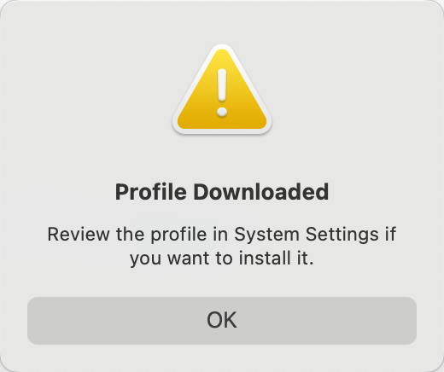Click the word "install" in the message
This screenshot has height=372, width=444.
pyautogui.click(x=260, y=259)
